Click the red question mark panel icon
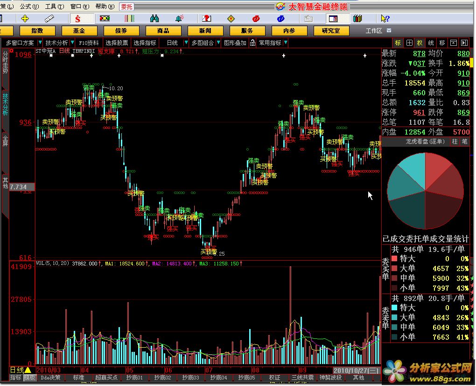Viewport: 476px width, 386px height. point(206,19)
